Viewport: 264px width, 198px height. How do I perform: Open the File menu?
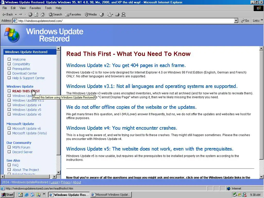(5, 8)
